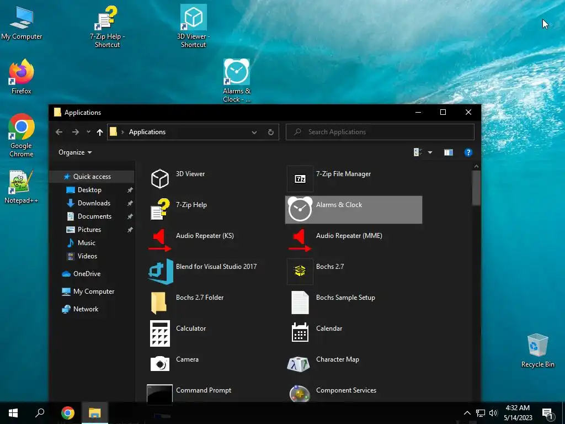Open Videos in the navigation pane

pos(87,256)
